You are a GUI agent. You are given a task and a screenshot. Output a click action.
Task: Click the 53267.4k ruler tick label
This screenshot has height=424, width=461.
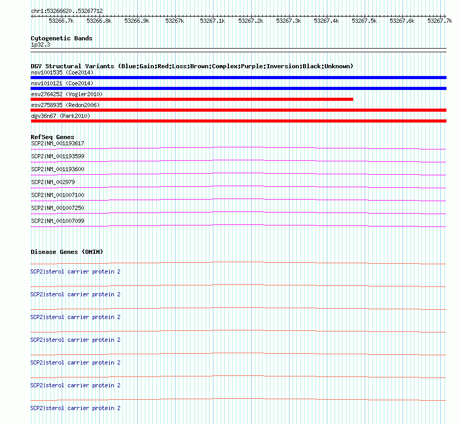pos(326,21)
